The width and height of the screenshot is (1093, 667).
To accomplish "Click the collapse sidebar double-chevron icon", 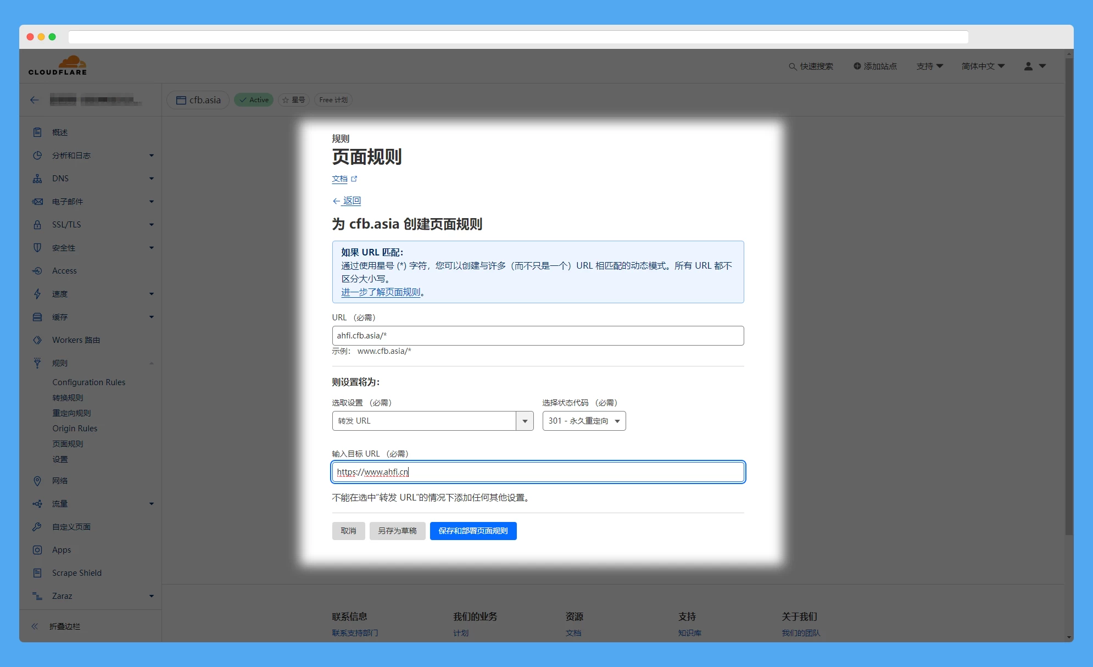I will pyautogui.click(x=35, y=626).
